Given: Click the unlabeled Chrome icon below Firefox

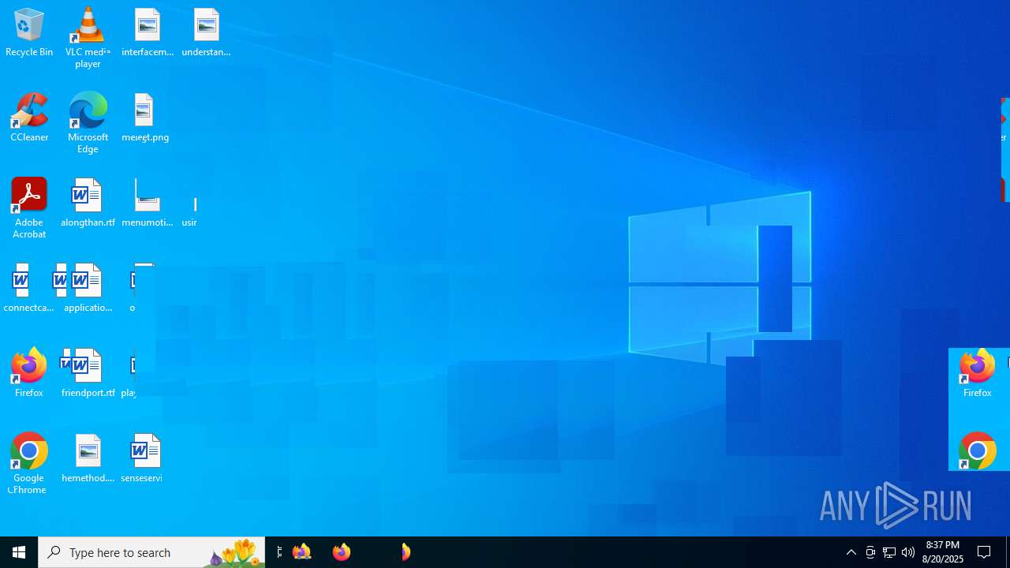Looking at the screenshot, I should [x=977, y=450].
